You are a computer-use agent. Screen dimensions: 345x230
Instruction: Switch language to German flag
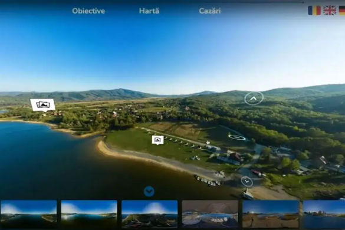pos(342,11)
